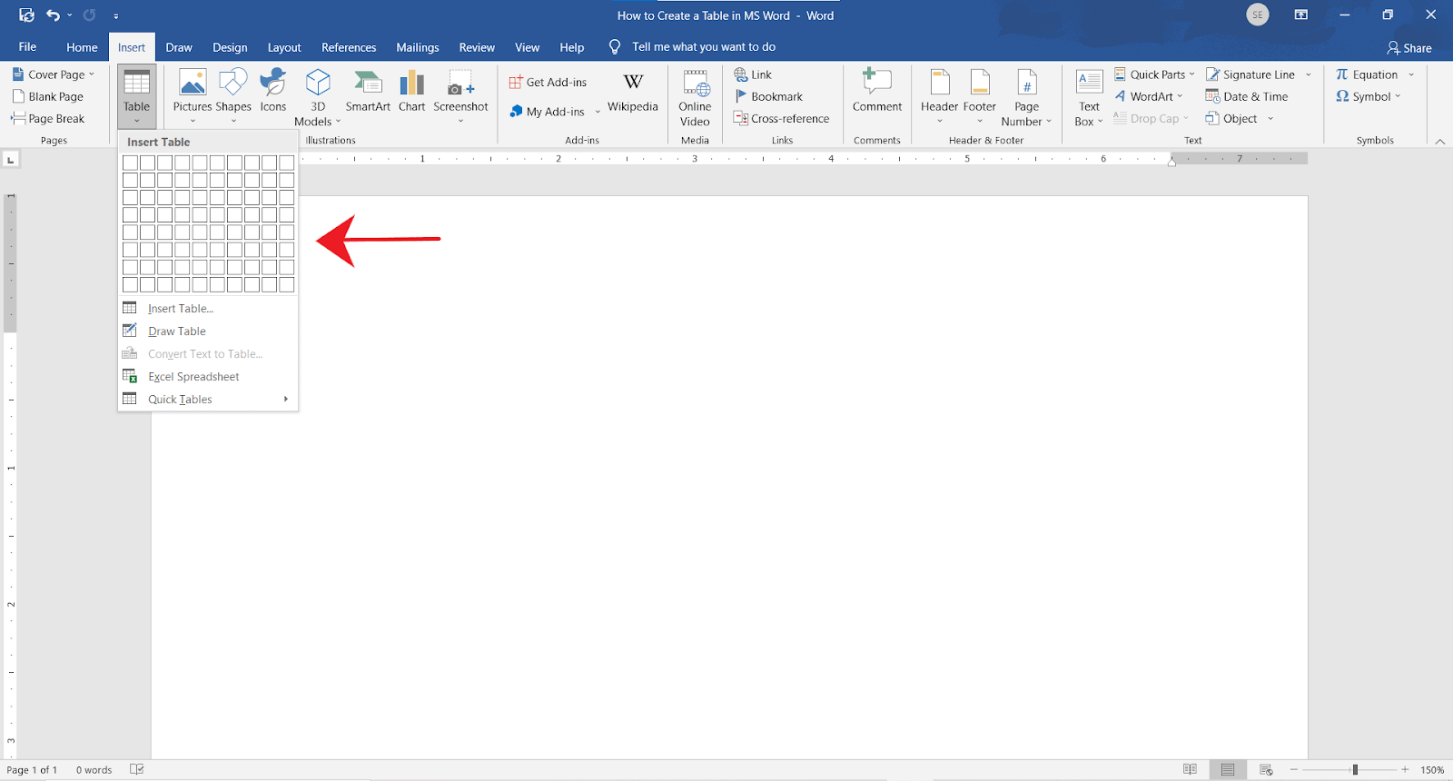This screenshot has width=1453, height=781.
Task: Open the Screenshot tool
Action: coord(460,96)
